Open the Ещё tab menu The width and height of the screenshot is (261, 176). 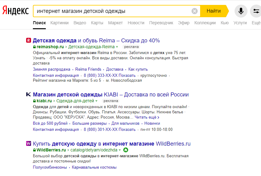click(256, 23)
